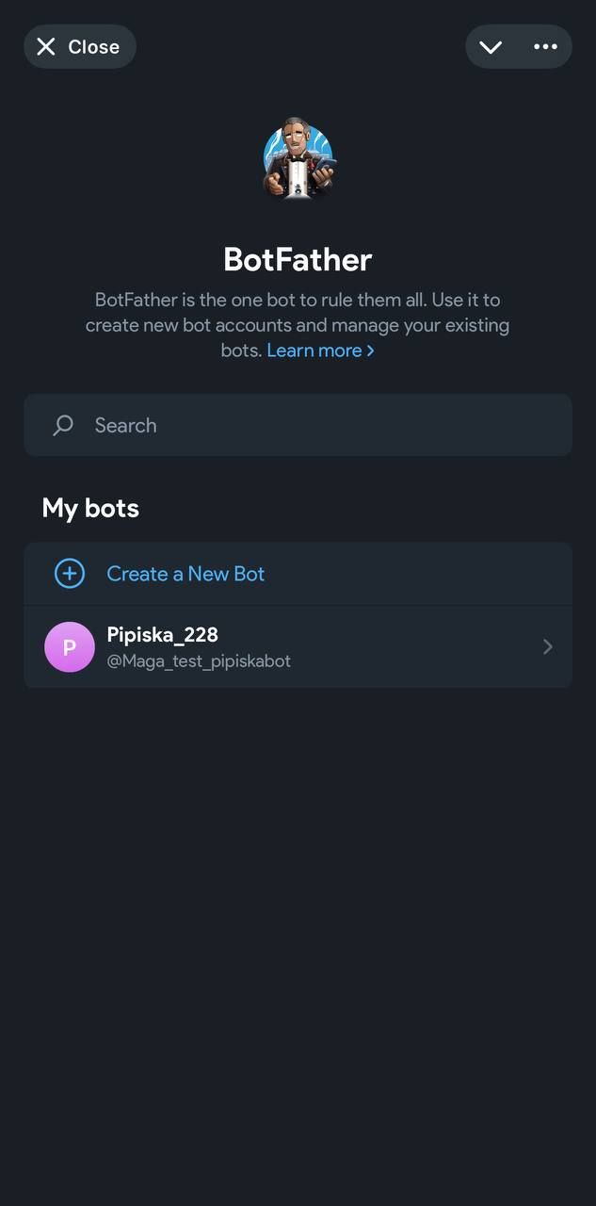Select the My bots section heading
Image resolution: width=596 pixels, height=1206 pixels.
[89, 508]
